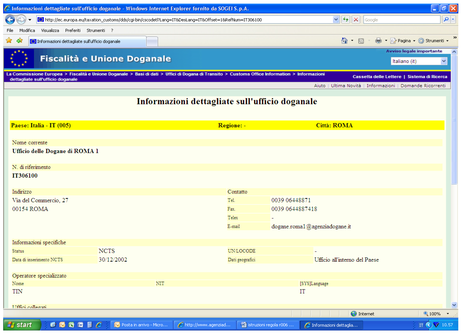Click the search magnifier icon

pyautogui.click(x=446, y=20)
